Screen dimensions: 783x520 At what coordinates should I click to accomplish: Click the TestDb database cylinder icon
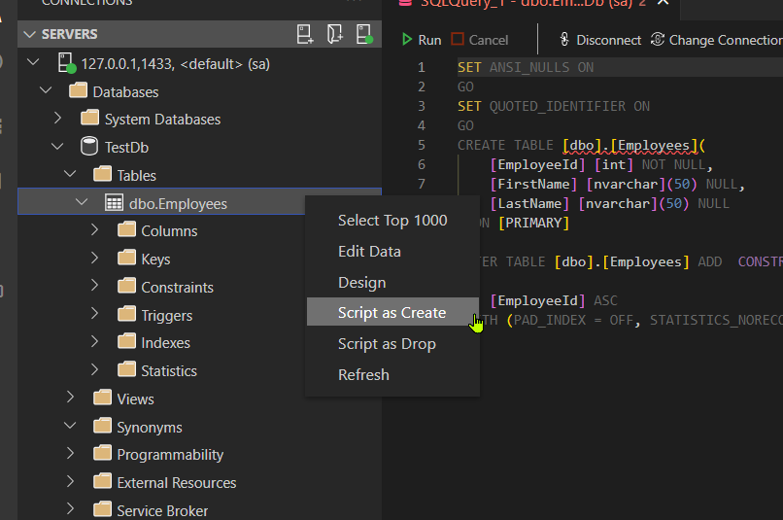[89, 147]
